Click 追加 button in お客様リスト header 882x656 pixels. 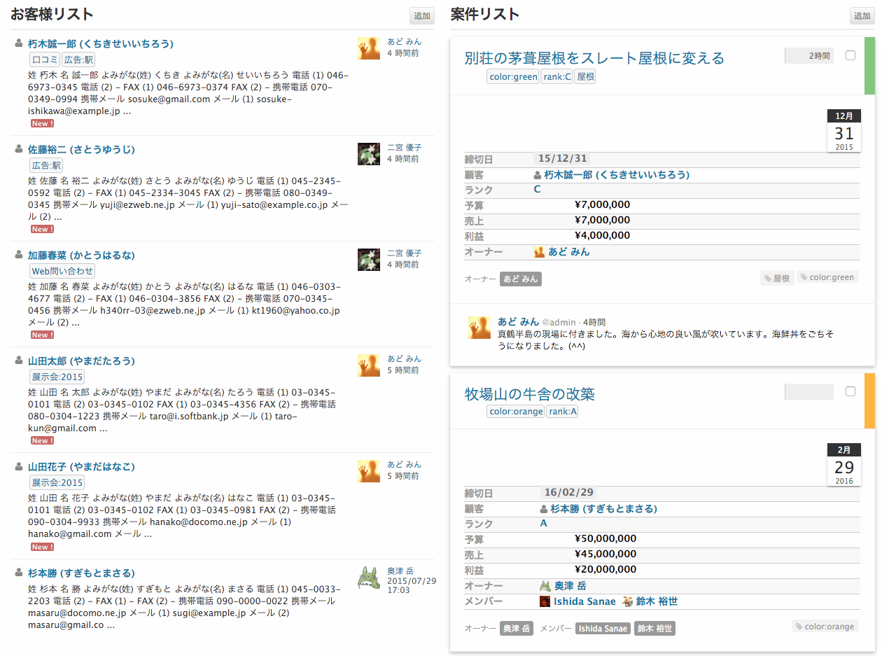[422, 16]
